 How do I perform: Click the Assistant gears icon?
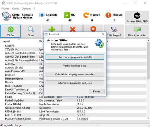pyautogui.click(x=99, y=43)
